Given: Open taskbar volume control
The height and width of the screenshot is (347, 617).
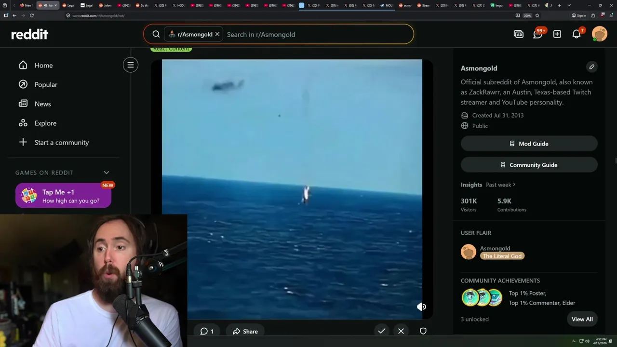Looking at the screenshot, I should click(587, 341).
